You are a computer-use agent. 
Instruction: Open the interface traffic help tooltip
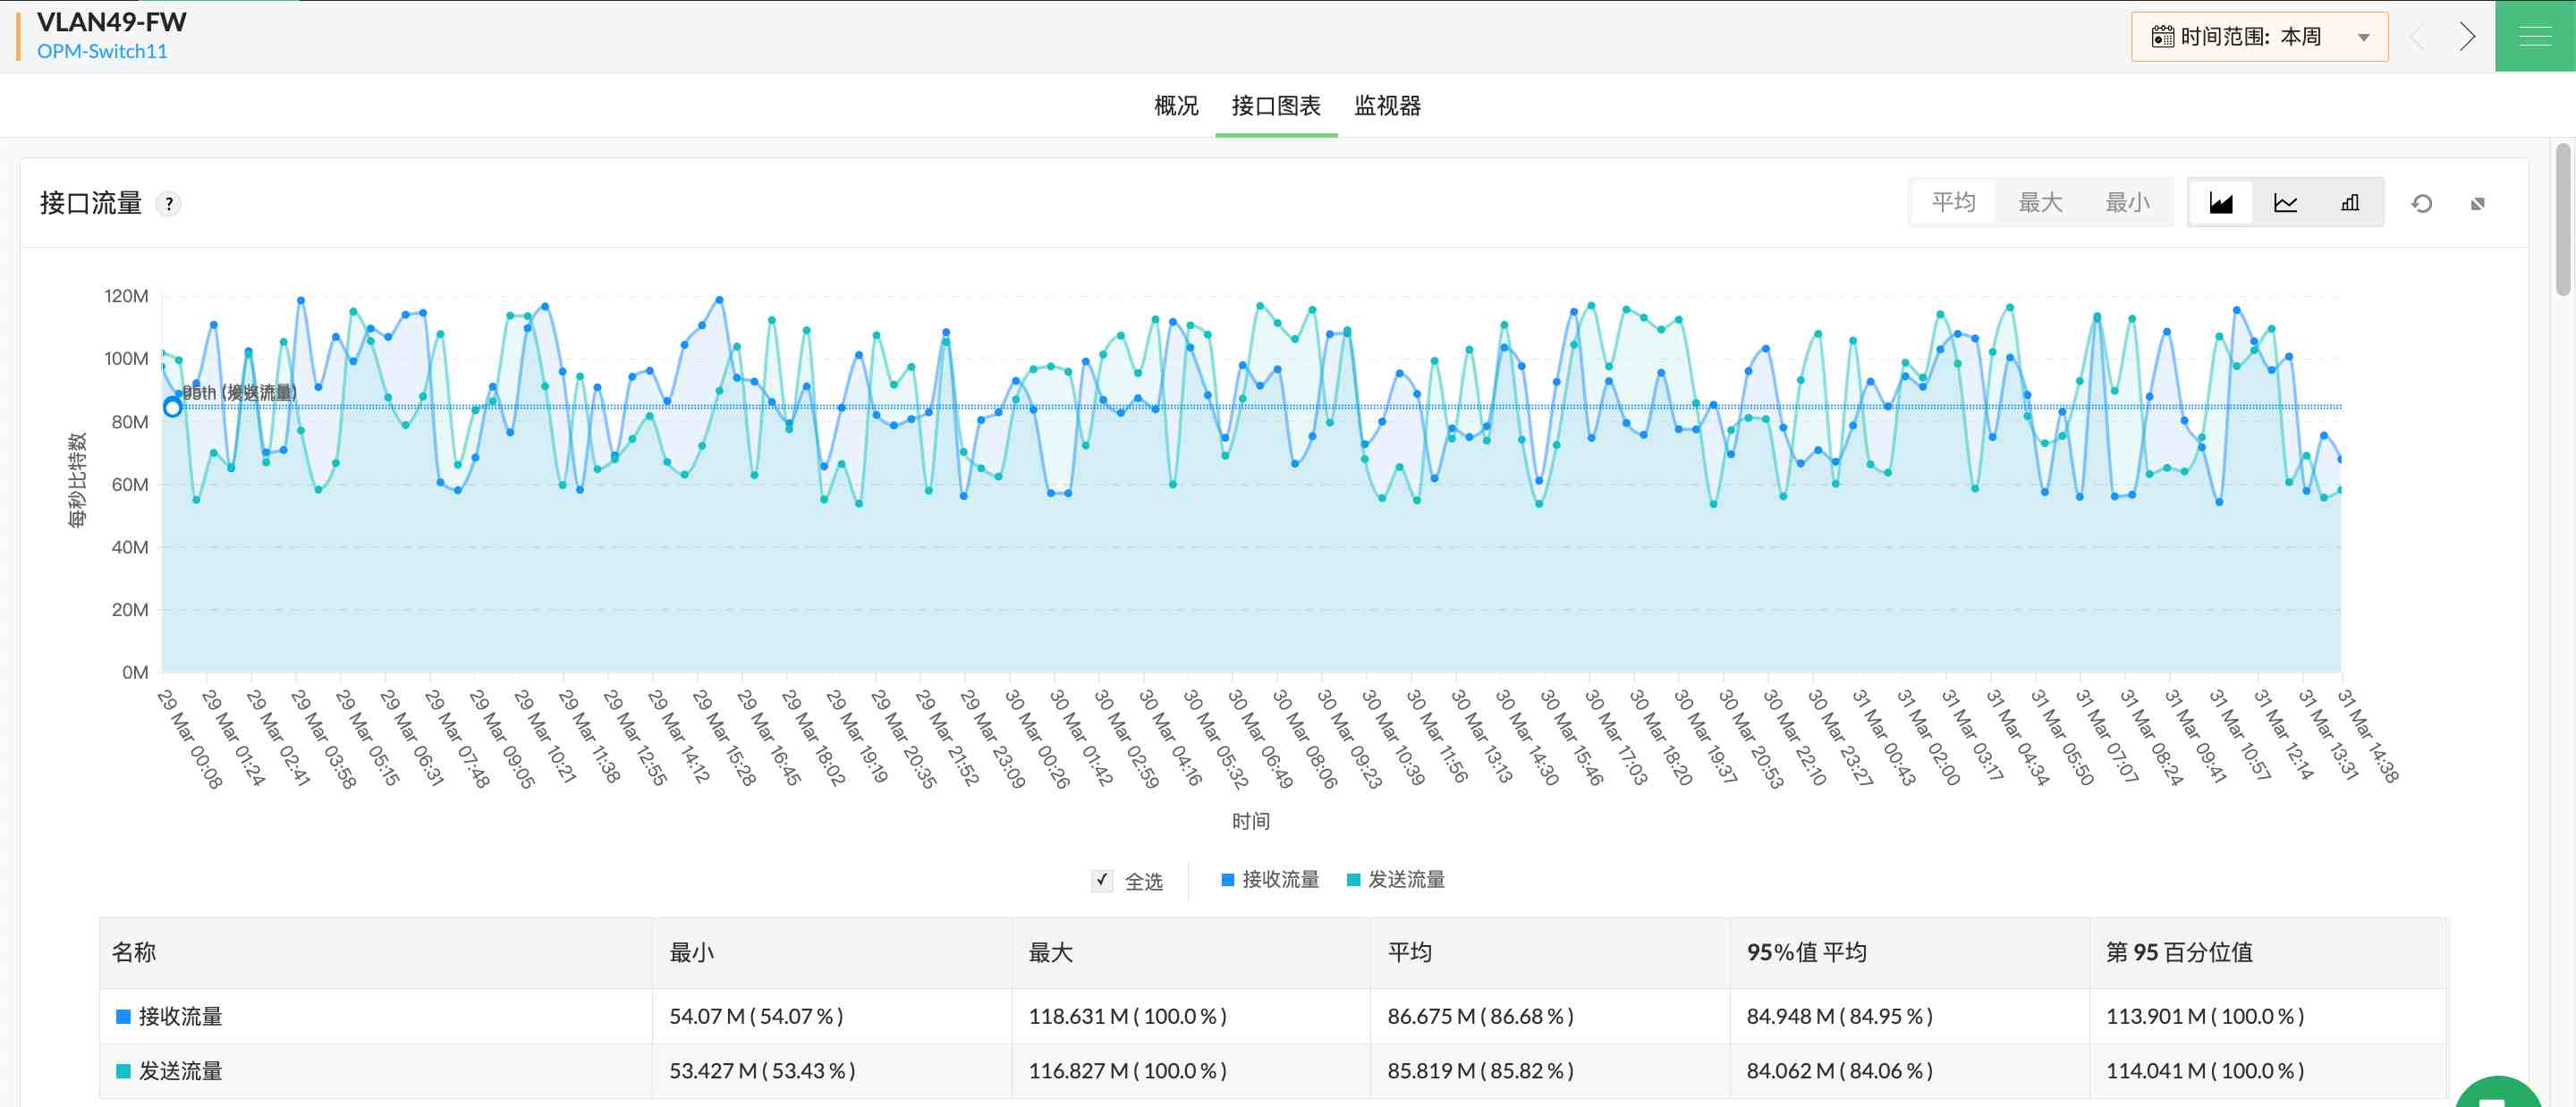click(x=169, y=204)
